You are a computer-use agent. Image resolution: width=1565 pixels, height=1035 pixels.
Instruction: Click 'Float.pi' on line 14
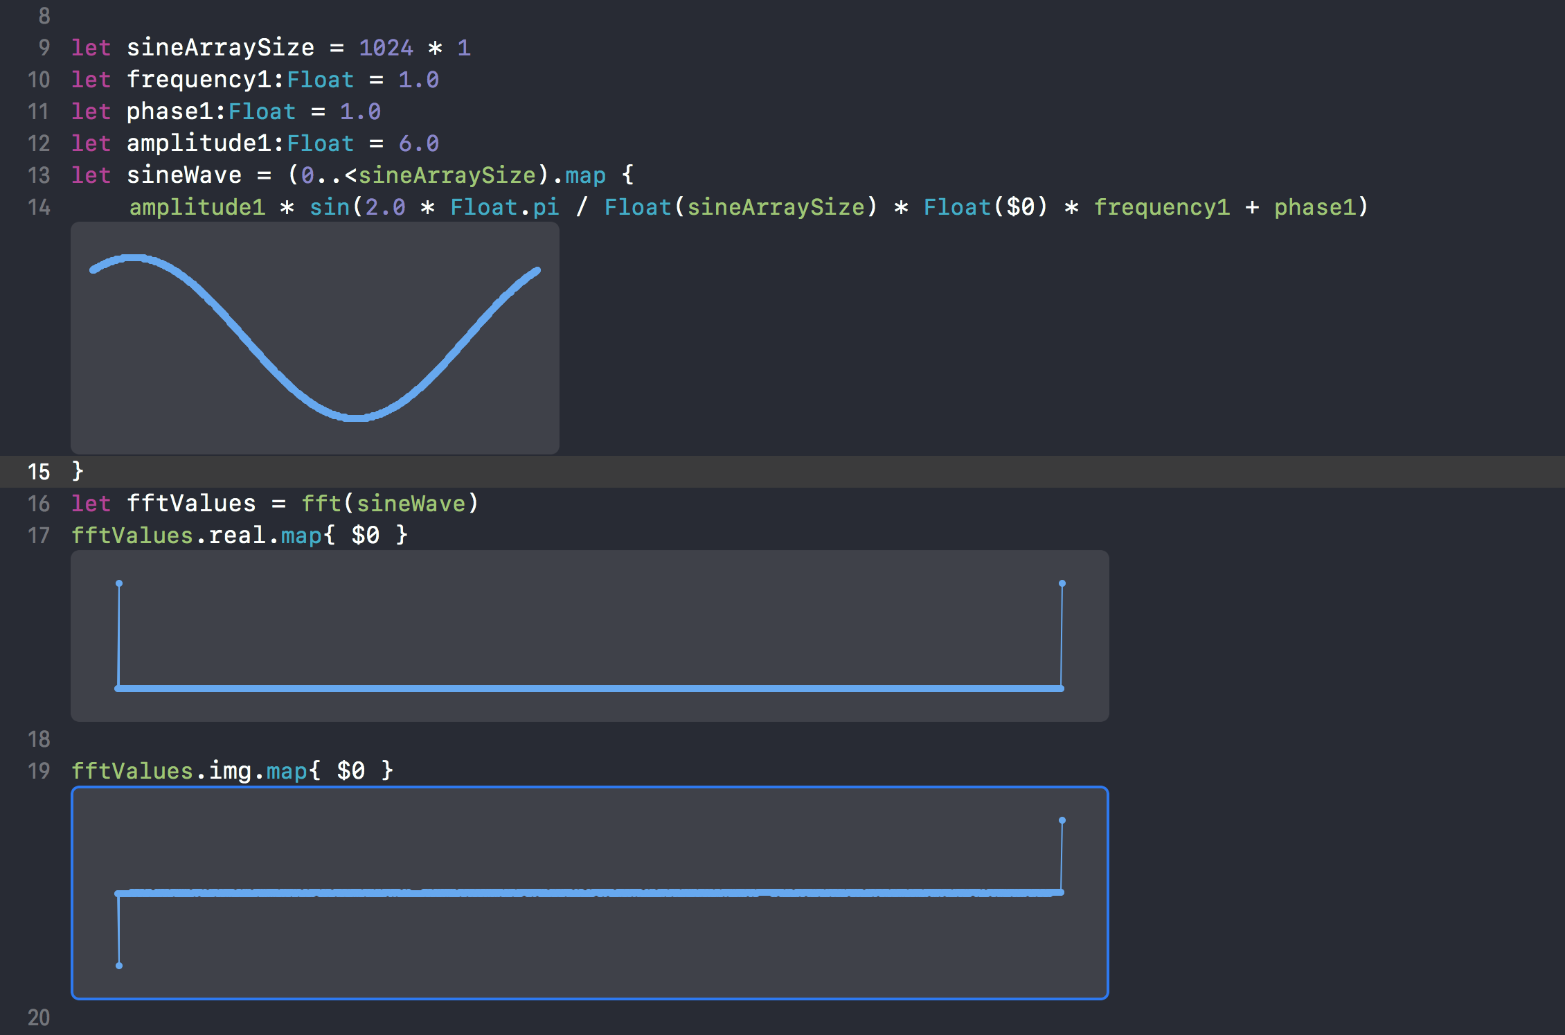point(505,207)
